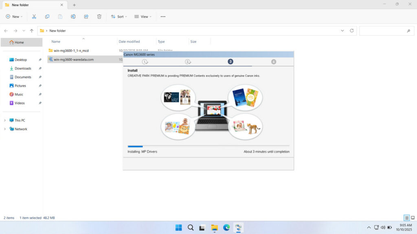The image size is (417, 234).
Task: Expand the Network tree node
Action: 5,129
